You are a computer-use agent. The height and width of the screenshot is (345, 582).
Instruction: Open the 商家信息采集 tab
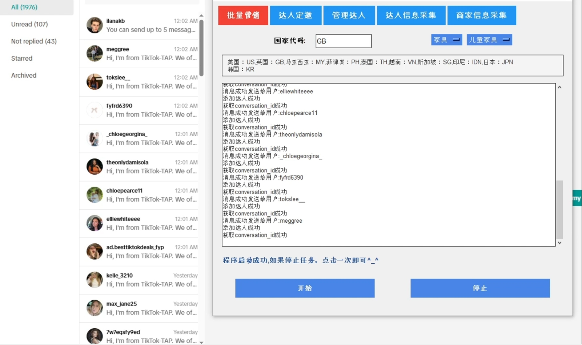pos(481,15)
